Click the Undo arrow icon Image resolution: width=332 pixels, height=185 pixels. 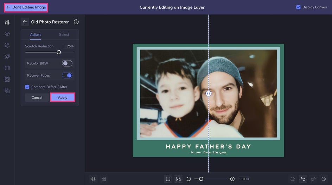pyautogui.click(x=303, y=179)
